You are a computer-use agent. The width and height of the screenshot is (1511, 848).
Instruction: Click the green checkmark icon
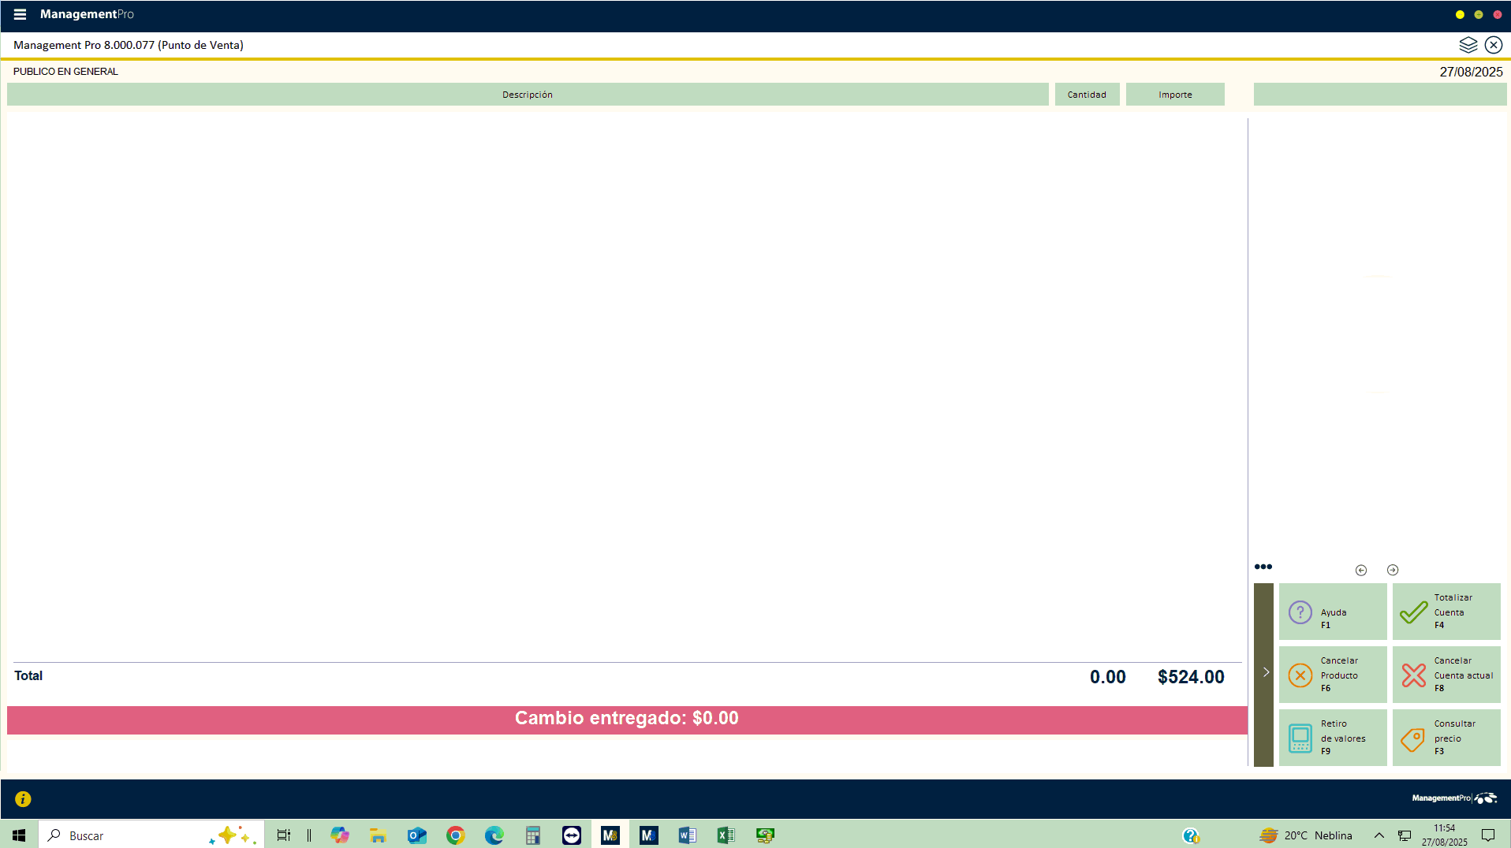click(1413, 612)
